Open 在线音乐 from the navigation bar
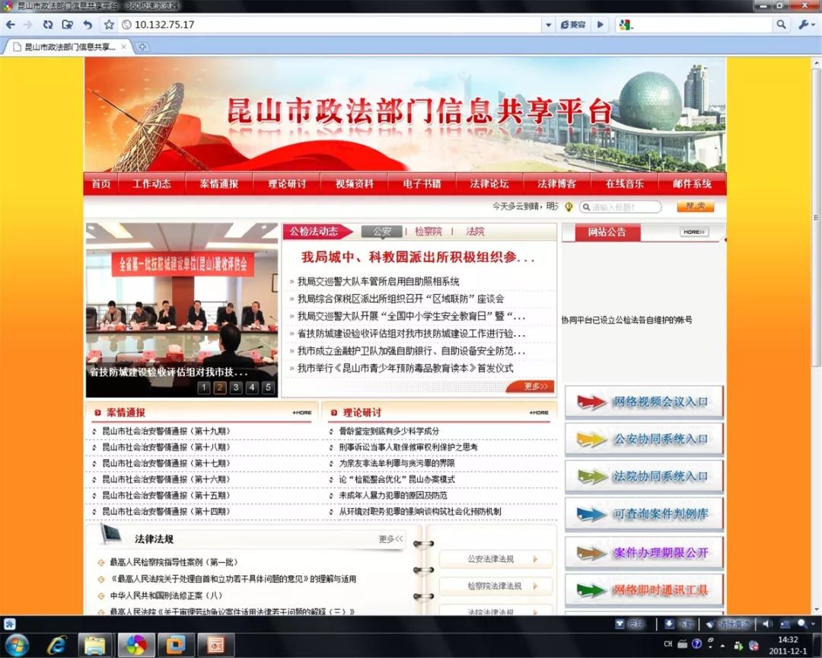Image resolution: width=822 pixels, height=658 pixels. tap(624, 184)
